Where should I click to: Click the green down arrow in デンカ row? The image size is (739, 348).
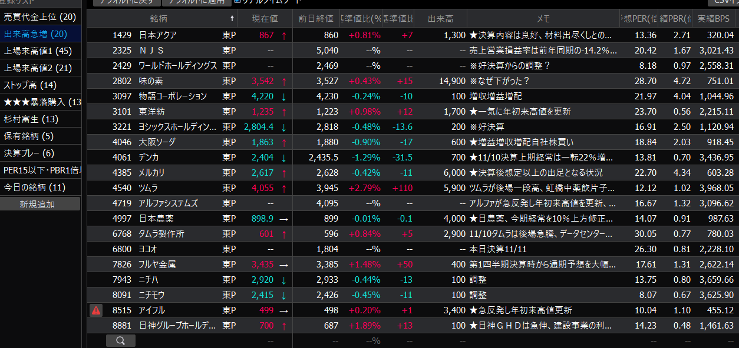point(283,158)
